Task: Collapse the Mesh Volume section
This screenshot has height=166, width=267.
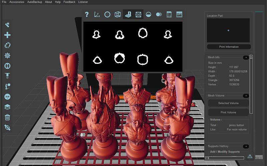Action: click(x=246, y=96)
